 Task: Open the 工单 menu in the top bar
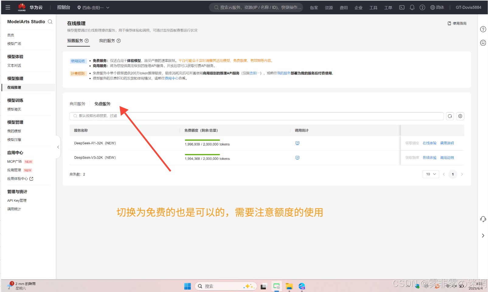tap(388, 8)
